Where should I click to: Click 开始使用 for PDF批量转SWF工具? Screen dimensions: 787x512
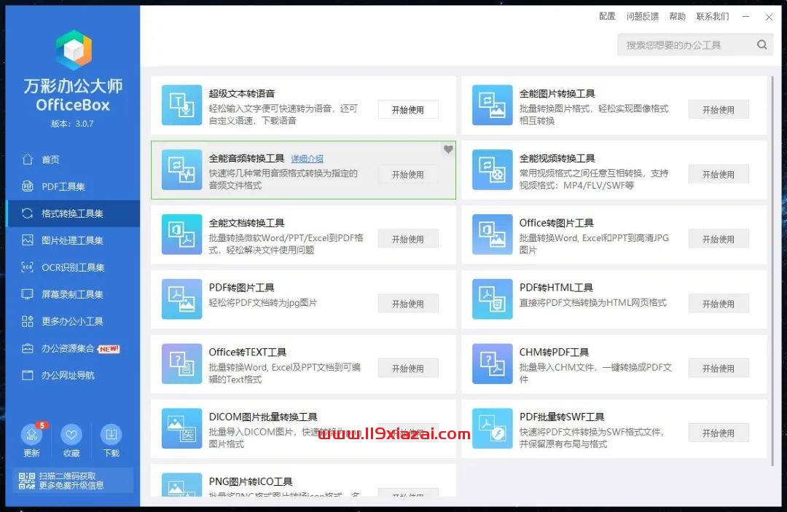point(719,433)
